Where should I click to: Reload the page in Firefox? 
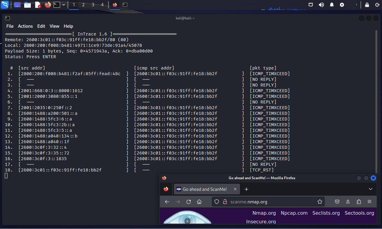click(x=189, y=202)
